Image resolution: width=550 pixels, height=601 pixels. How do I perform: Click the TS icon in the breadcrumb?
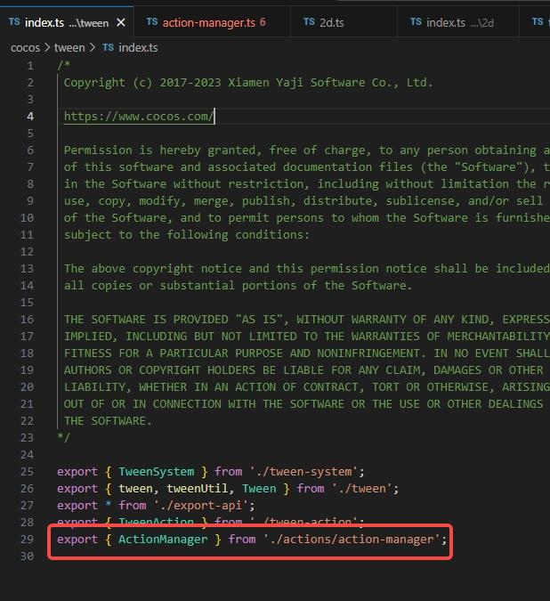click(108, 47)
